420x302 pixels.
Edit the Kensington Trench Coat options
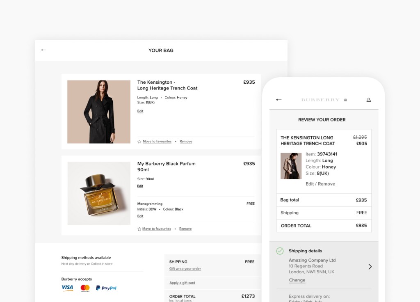tap(140, 111)
